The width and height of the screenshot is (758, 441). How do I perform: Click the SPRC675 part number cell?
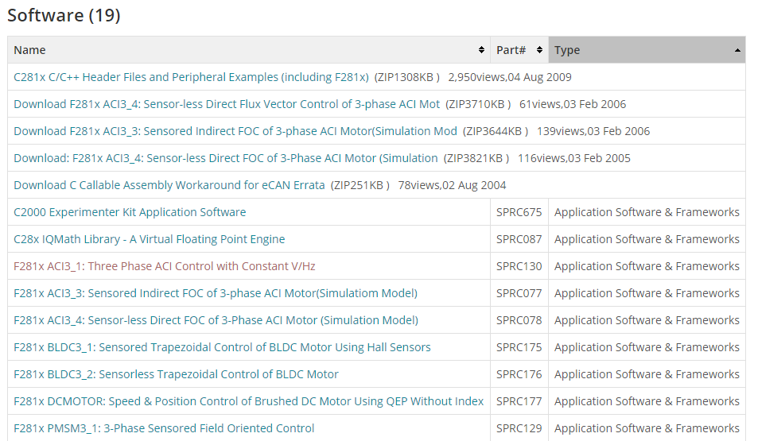click(519, 212)
